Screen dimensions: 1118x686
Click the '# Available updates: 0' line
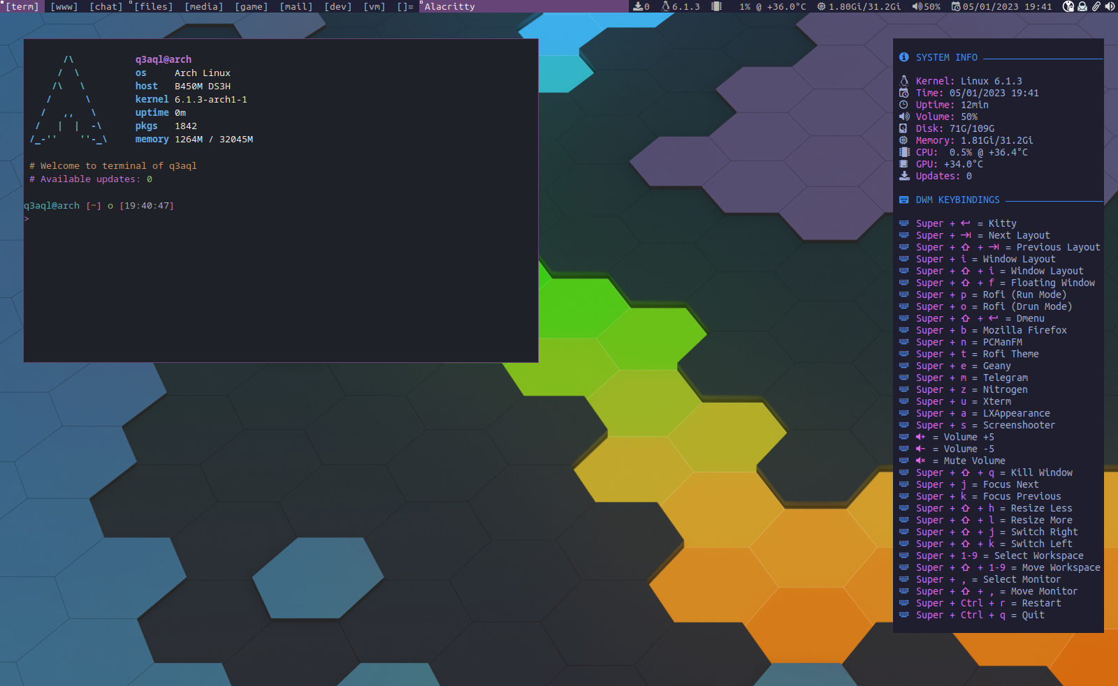tap(91, 179)
